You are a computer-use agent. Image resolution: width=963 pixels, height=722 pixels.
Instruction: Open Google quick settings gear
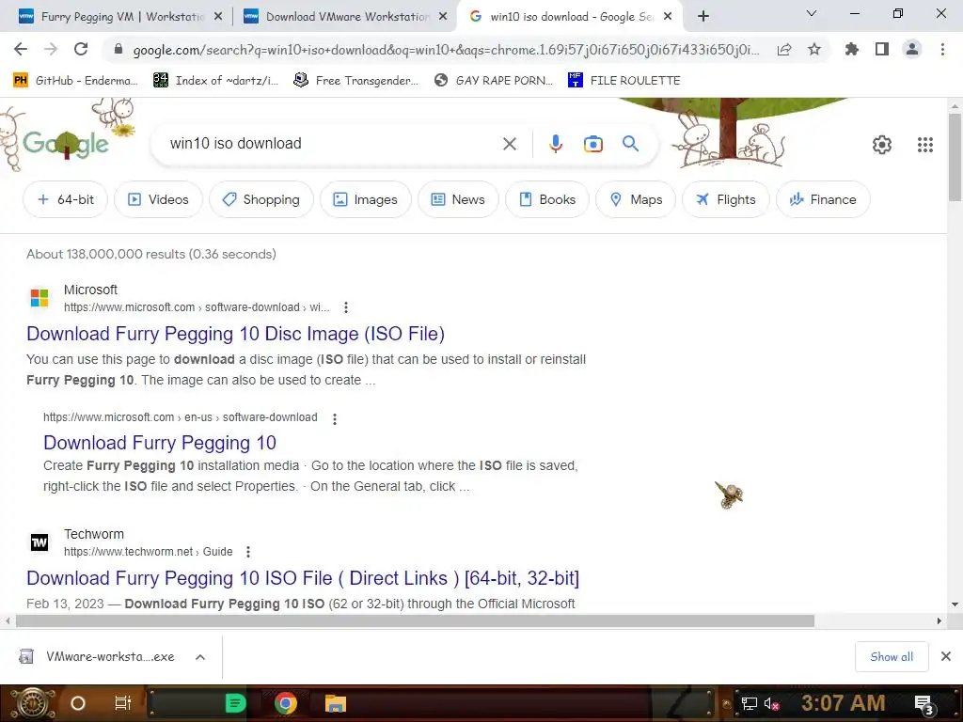(882, 145)
